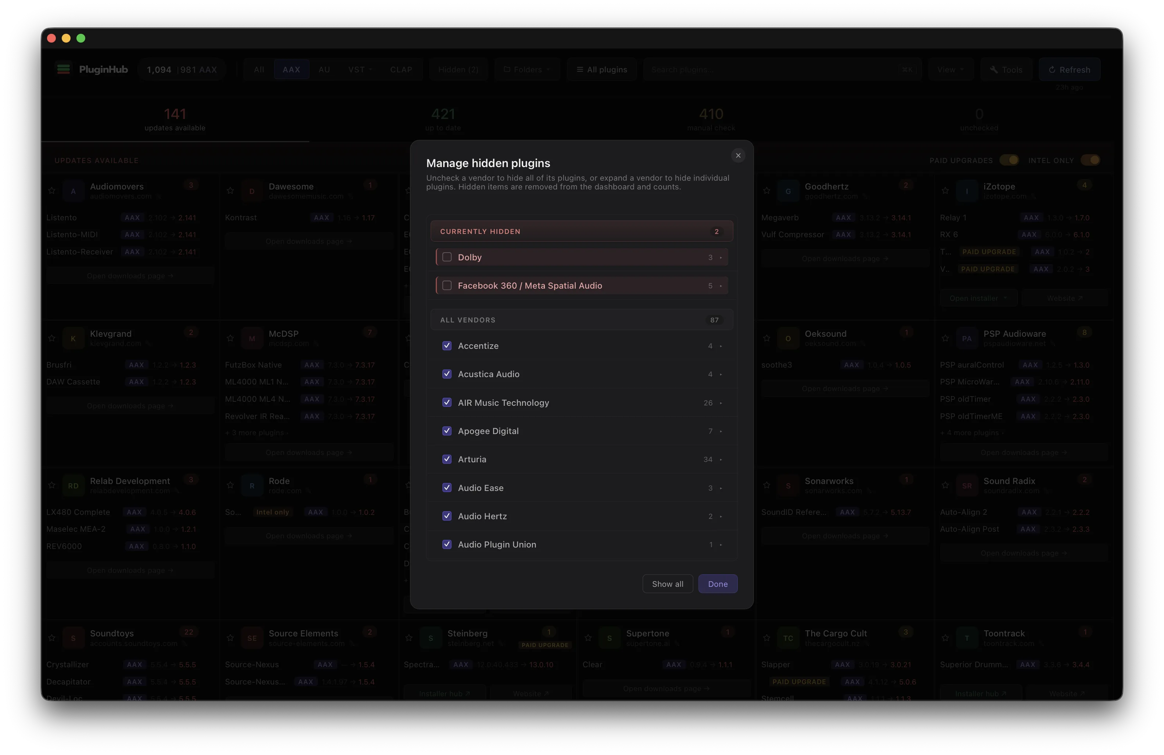The image size is (1164, 755).
Task: Star the Klevgrand vendor card
Action: 52,338
